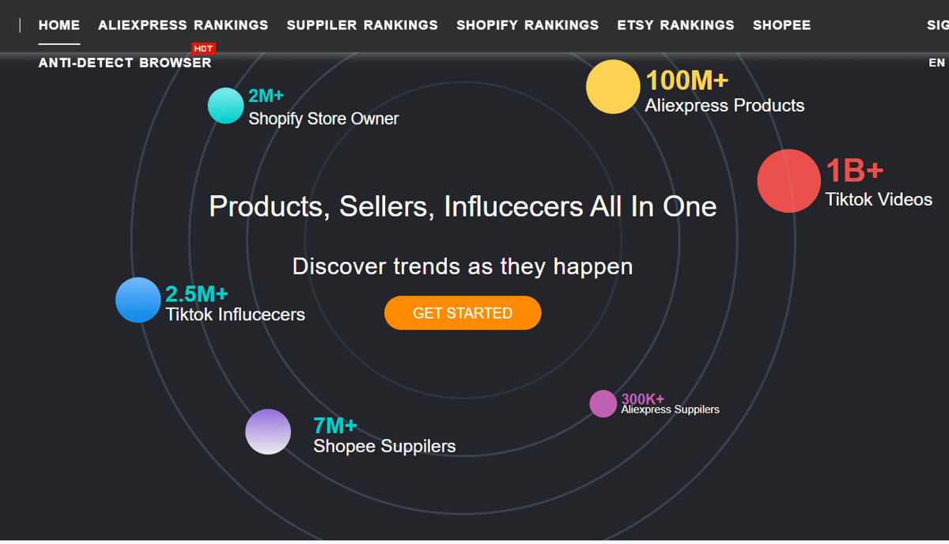Click the Aliexpress Products label
Image resolution: width=949 pixels, height=544 pixels.
pyautogui.click(x=724, y=105)
